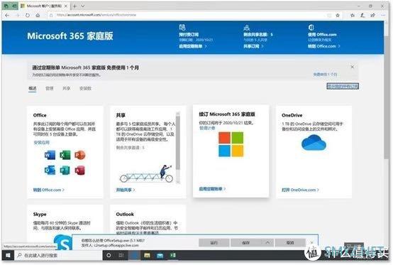Close the Microsoft account browser tab

(66, 6)
